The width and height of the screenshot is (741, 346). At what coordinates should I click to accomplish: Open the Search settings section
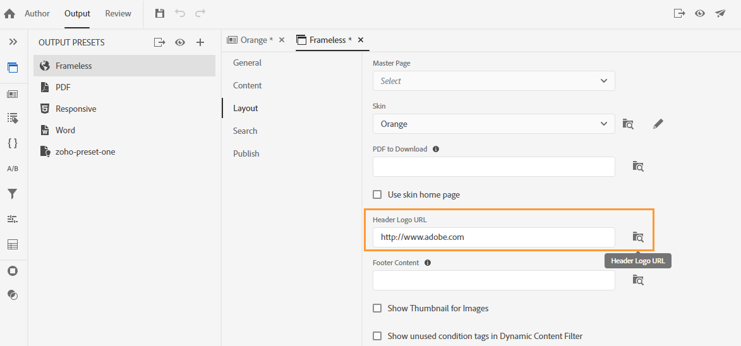tap(245, 131)
